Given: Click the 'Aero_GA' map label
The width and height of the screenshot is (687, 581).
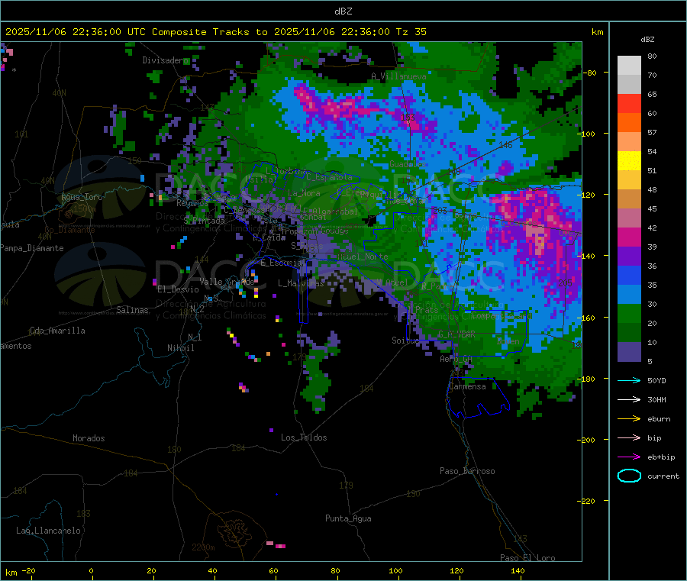Looking at the screenshot, I should click(456, 359).
